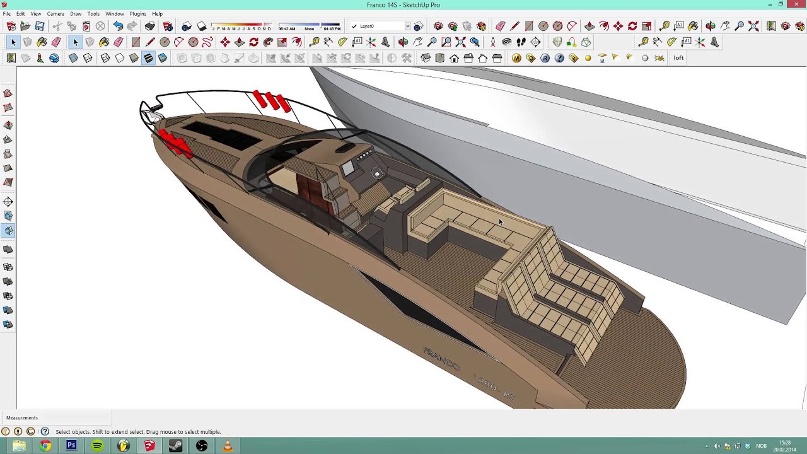Click the Undo arrow icon
The image size is (807, 454).
pyautogui.click(x=118, y=26)
